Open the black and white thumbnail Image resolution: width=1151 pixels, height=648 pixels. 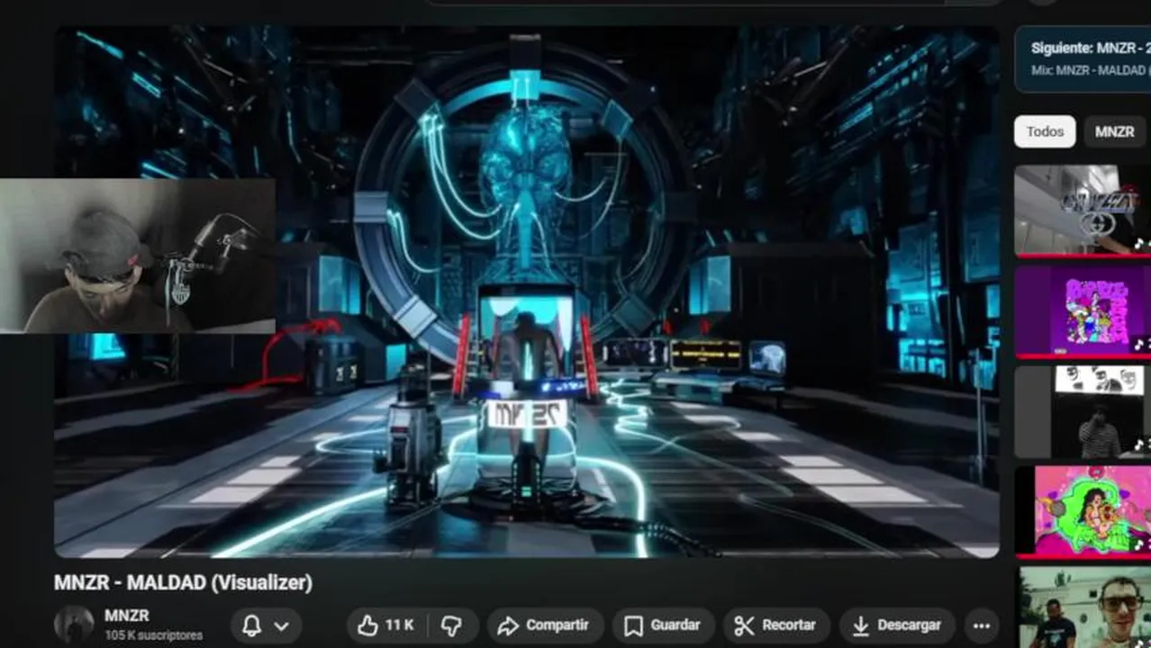[x=1083, y=411]
